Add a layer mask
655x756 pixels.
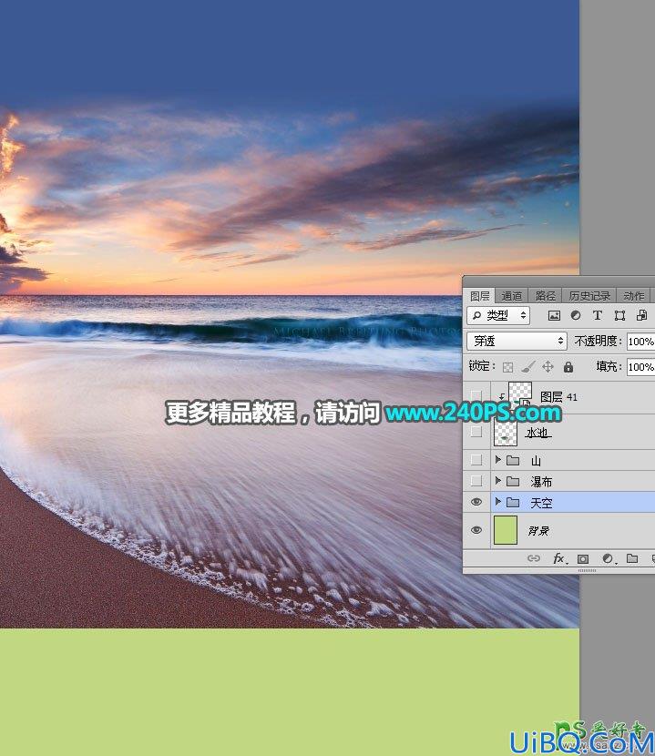pos(583,559)
